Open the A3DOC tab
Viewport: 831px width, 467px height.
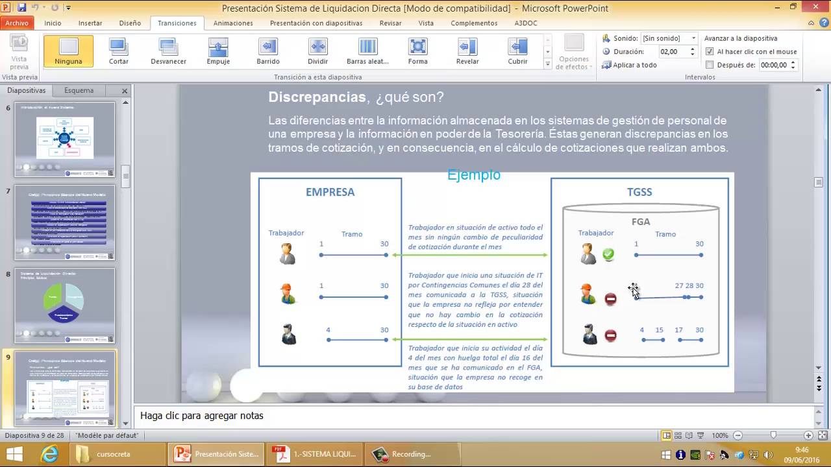[x=525, y=23]
